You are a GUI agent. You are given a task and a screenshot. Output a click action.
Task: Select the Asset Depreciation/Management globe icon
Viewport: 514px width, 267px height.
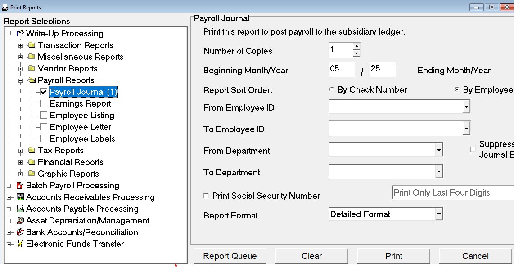[19, 220]
